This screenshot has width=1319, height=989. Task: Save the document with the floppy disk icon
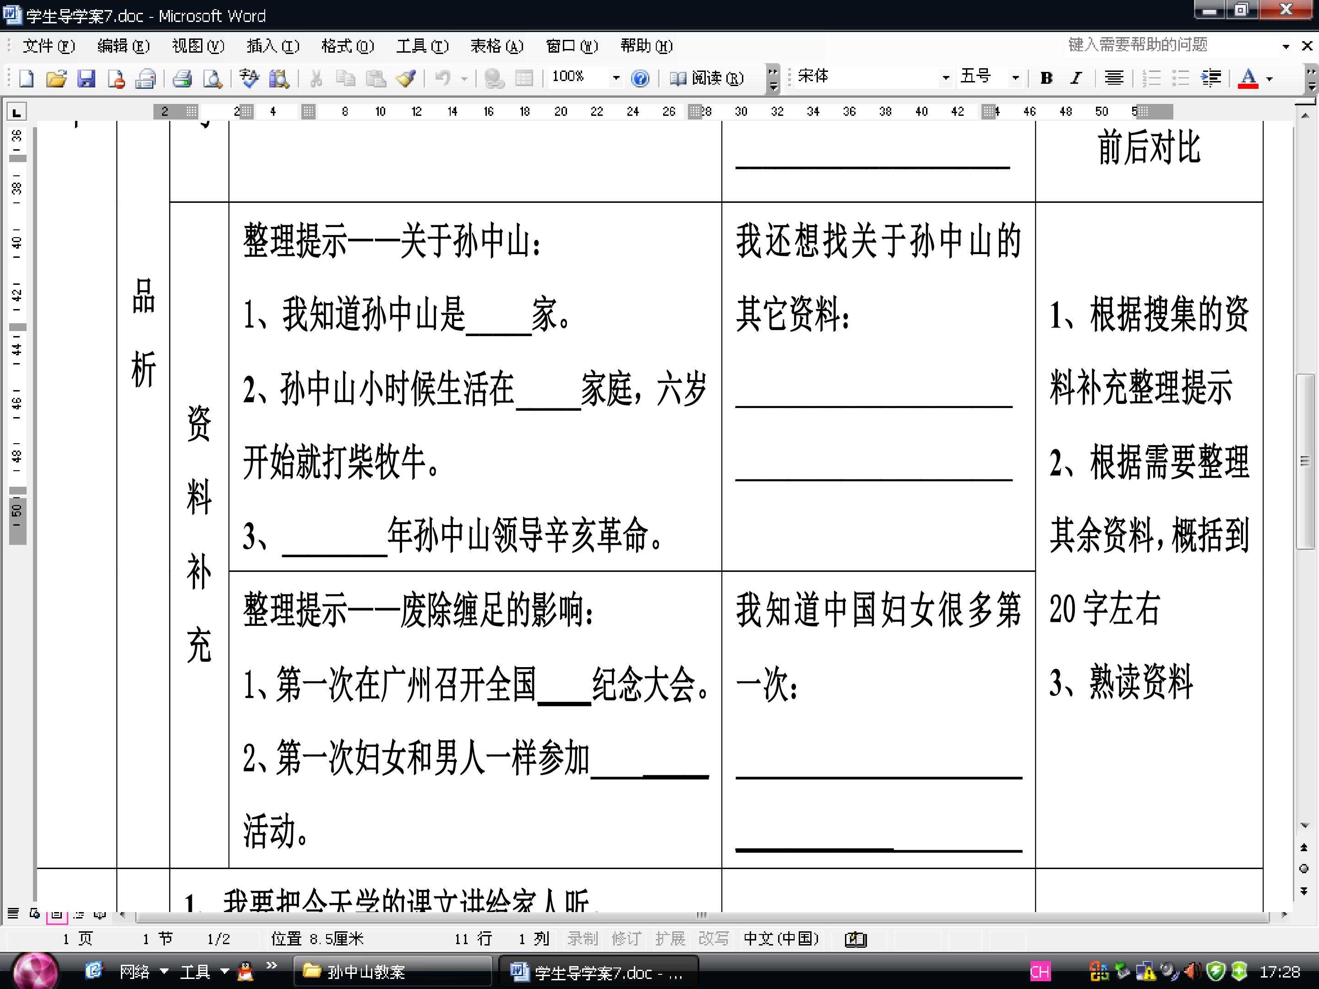(86, 78)
